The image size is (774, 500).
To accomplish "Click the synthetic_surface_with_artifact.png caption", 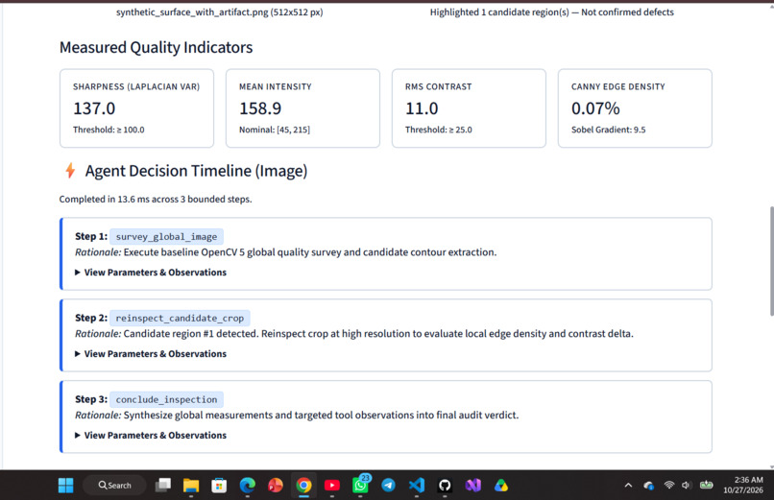I will 220,12.
